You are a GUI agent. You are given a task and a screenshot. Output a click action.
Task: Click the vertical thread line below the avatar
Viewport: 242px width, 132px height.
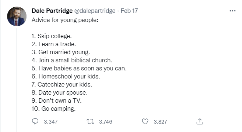(17, 80)
